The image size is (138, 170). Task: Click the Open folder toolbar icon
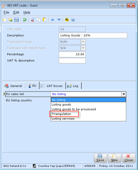(x=10, y=20)
